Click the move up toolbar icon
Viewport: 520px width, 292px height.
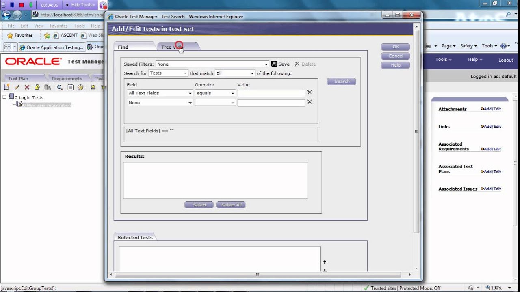pos(93,87)
